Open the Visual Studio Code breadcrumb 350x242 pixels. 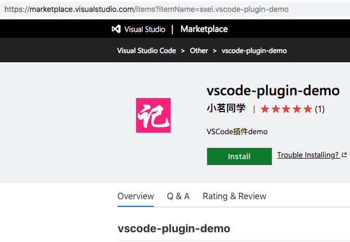click(x=146, y=50)
